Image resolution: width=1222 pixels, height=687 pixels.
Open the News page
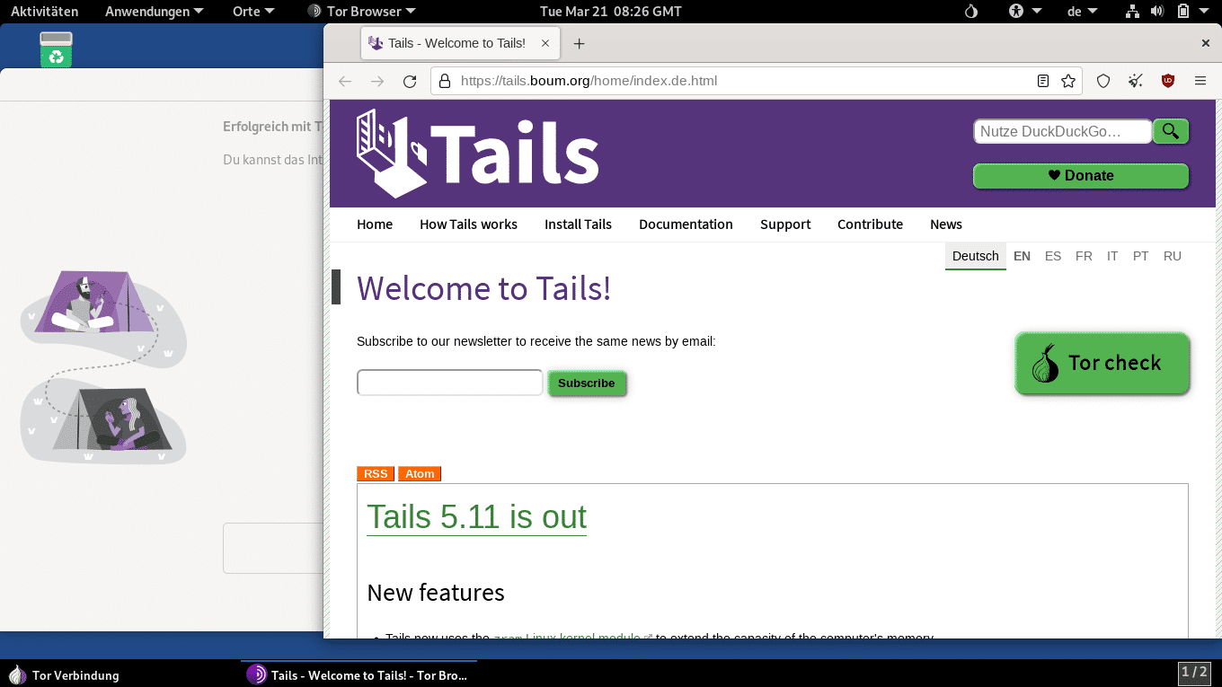coord(946,225)
